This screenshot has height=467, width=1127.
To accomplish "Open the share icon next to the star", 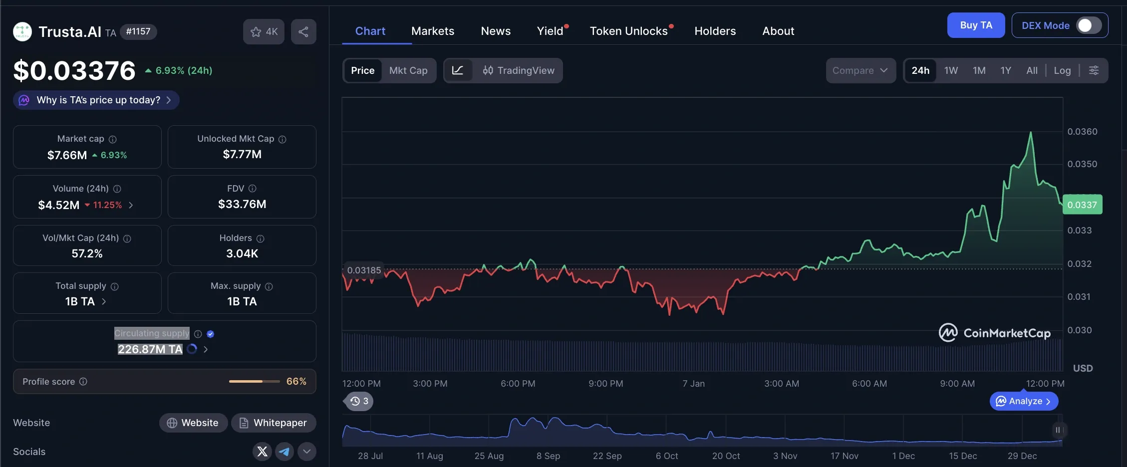I will click(x=303, y=31).
